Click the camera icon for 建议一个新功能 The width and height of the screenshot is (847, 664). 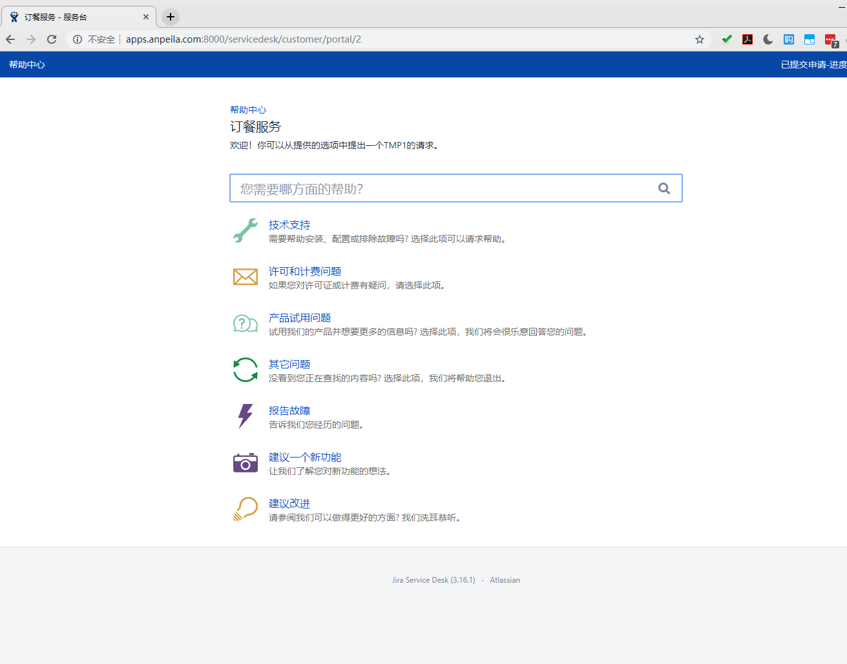pos(246,463)
